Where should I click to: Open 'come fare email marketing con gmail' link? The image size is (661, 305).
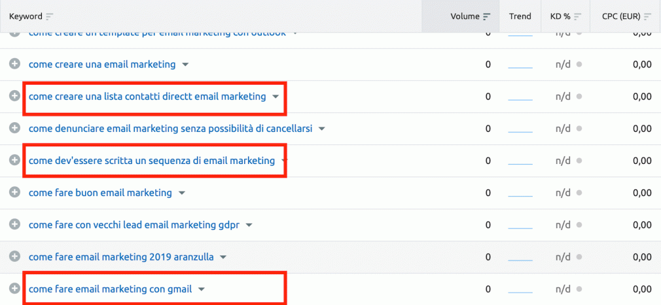(x=110, y=289)
